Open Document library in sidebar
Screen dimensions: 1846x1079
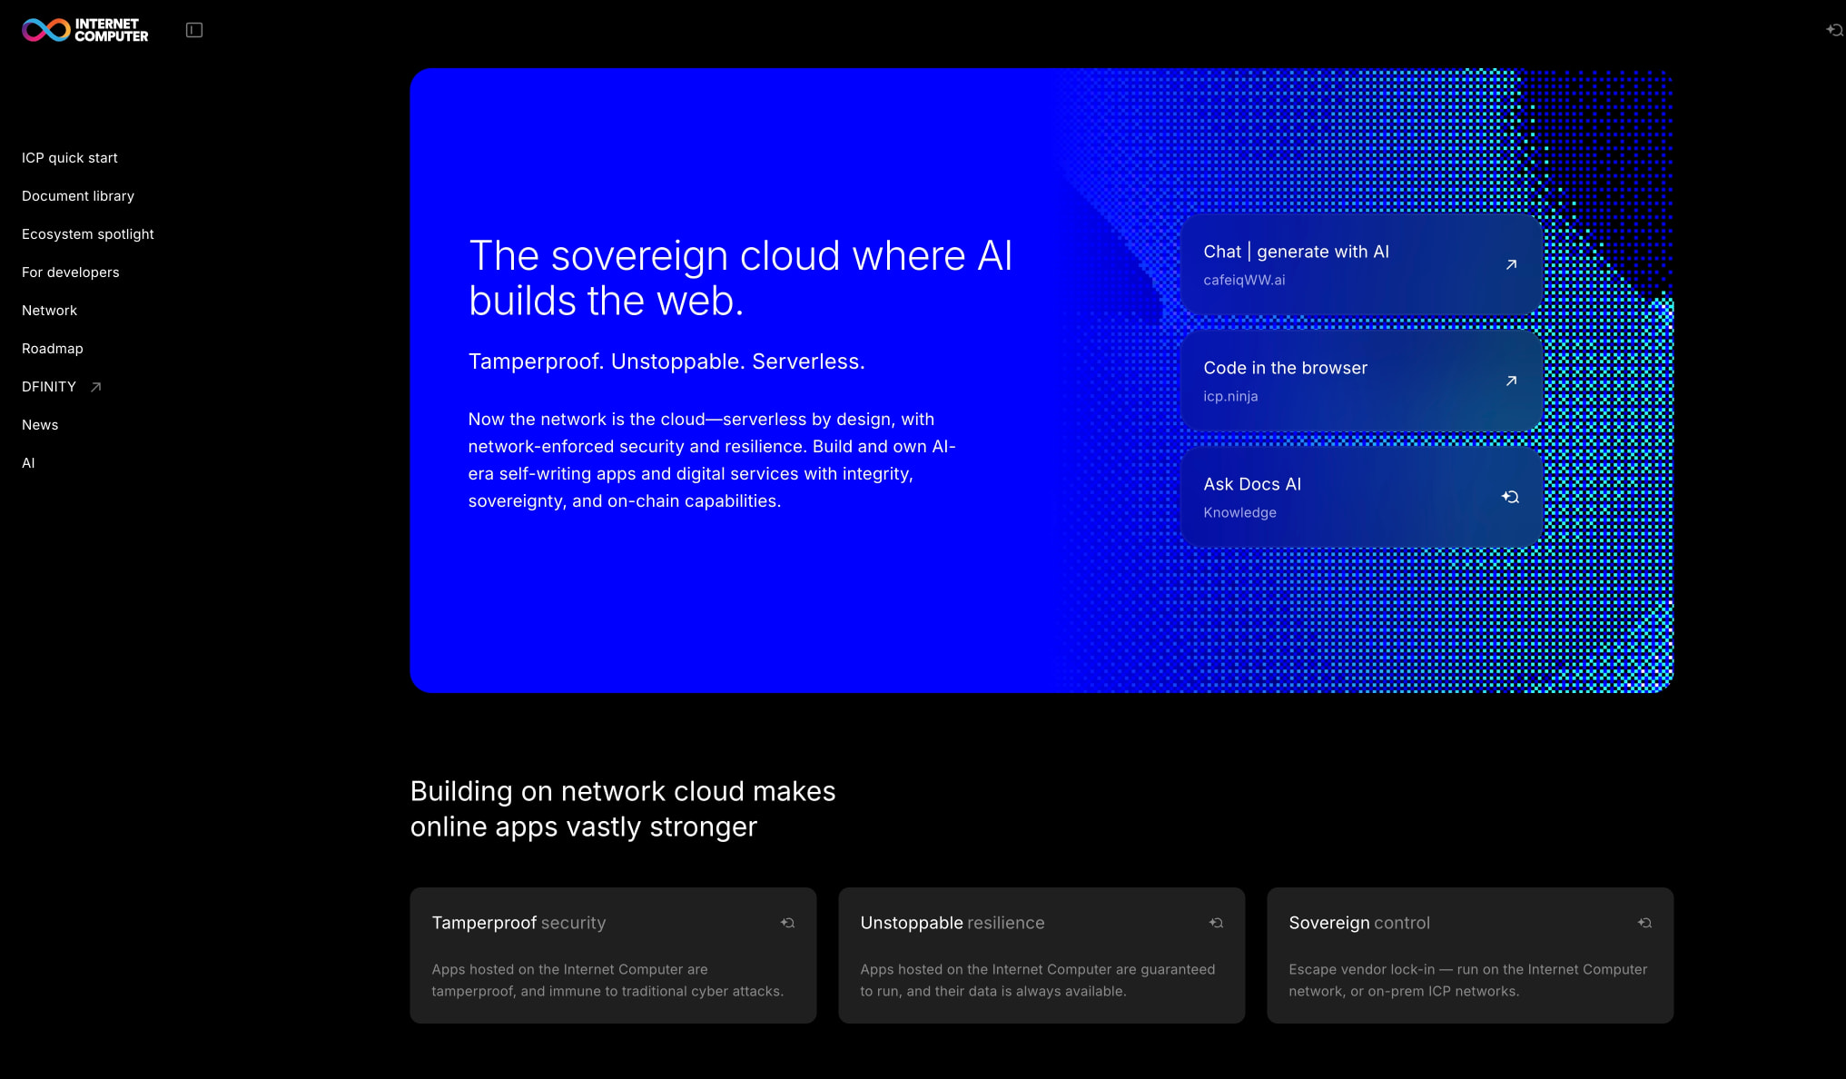point(78,196)
